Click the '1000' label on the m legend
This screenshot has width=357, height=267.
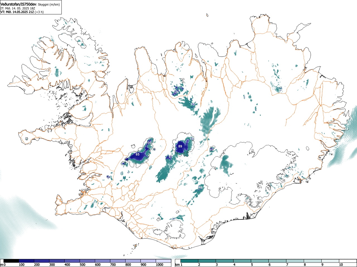(x=160, y=265)
